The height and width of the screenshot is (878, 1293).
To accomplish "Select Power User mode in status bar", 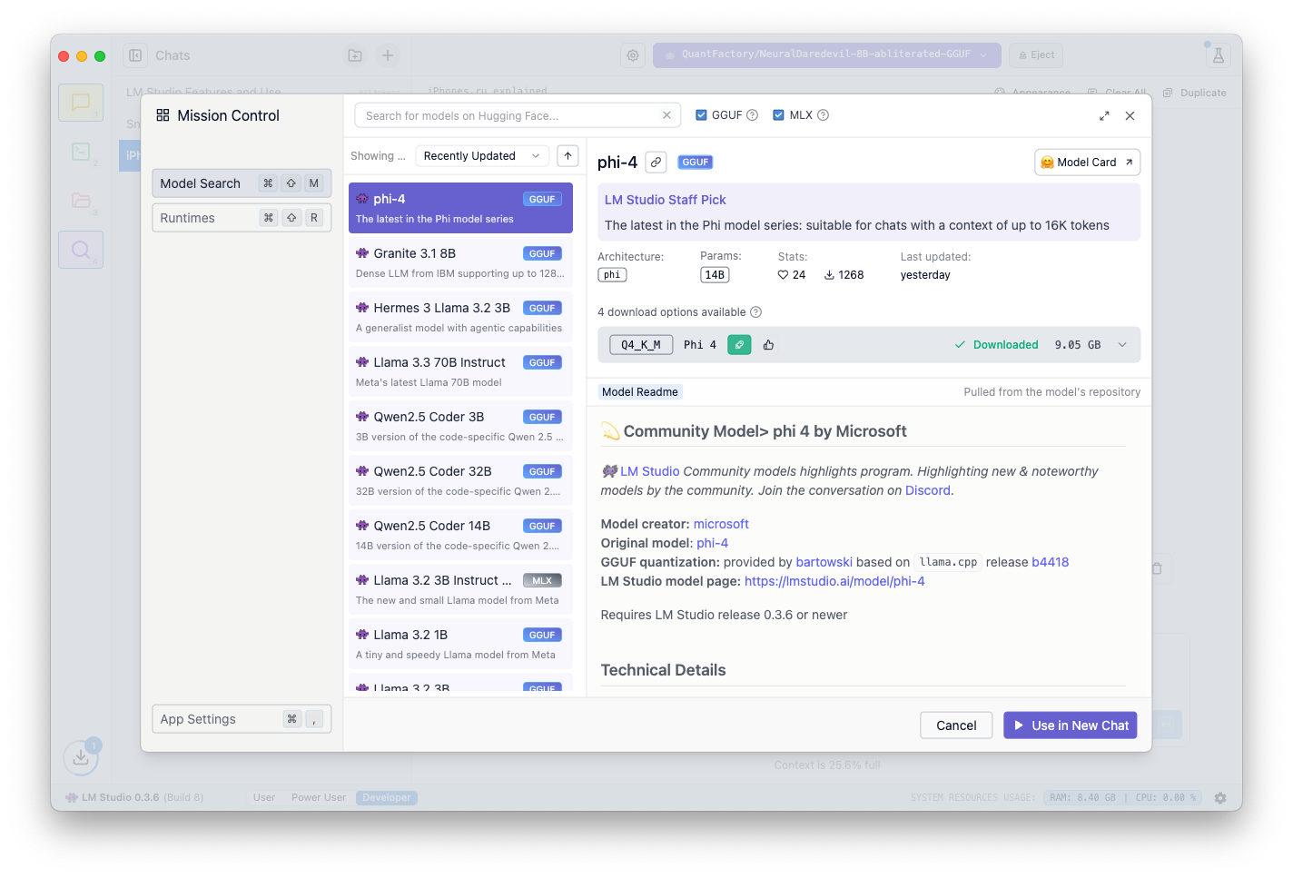I will coord(319,798).
